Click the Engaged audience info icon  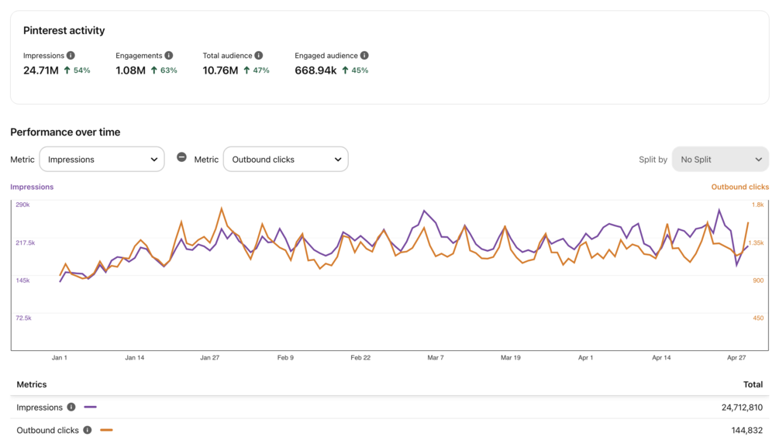click(364, 56)
